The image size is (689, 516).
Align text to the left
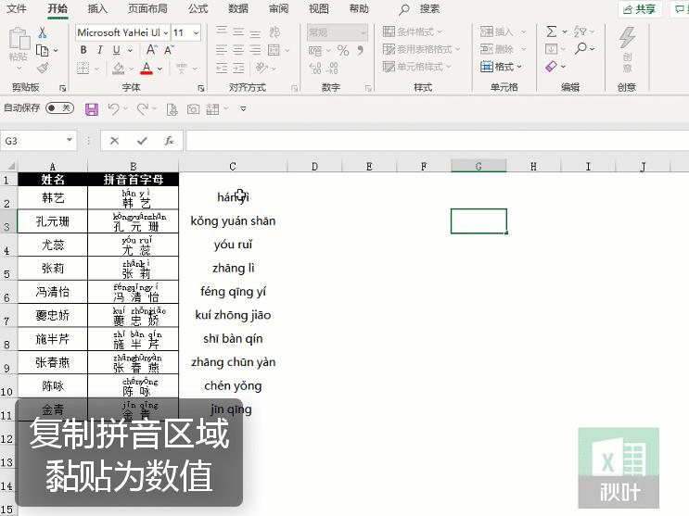(222, 50)
